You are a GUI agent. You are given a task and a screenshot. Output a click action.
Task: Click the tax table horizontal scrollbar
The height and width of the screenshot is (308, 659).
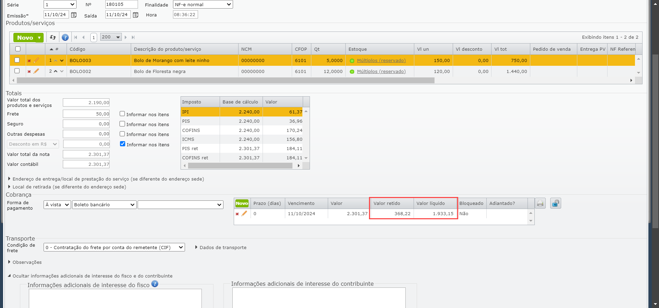(240, 166)
